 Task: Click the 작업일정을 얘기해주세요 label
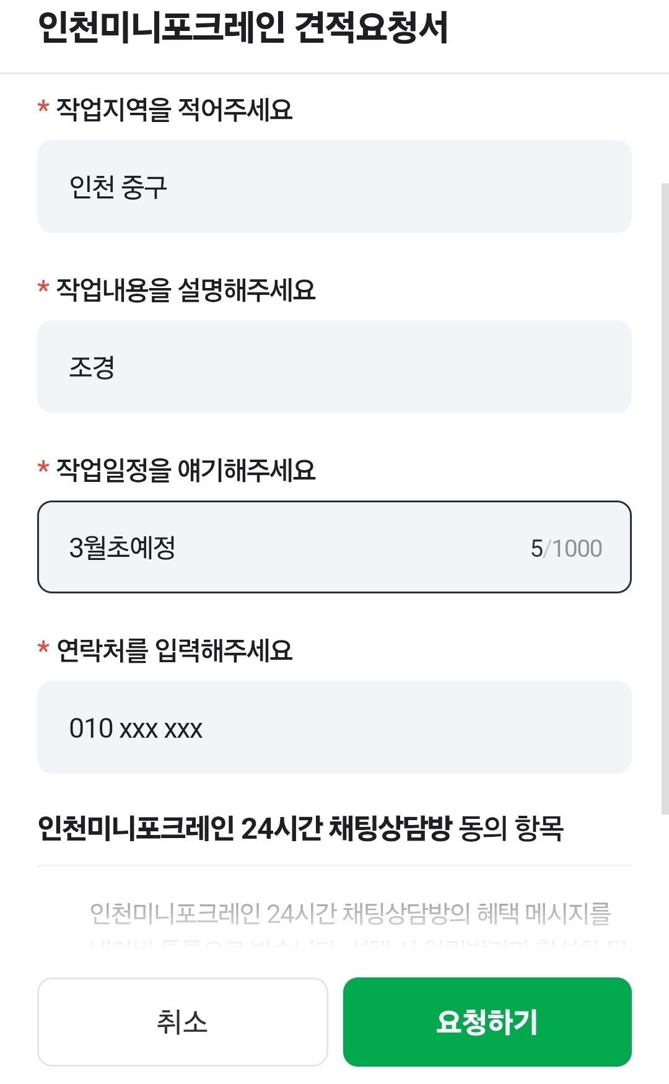186,470
